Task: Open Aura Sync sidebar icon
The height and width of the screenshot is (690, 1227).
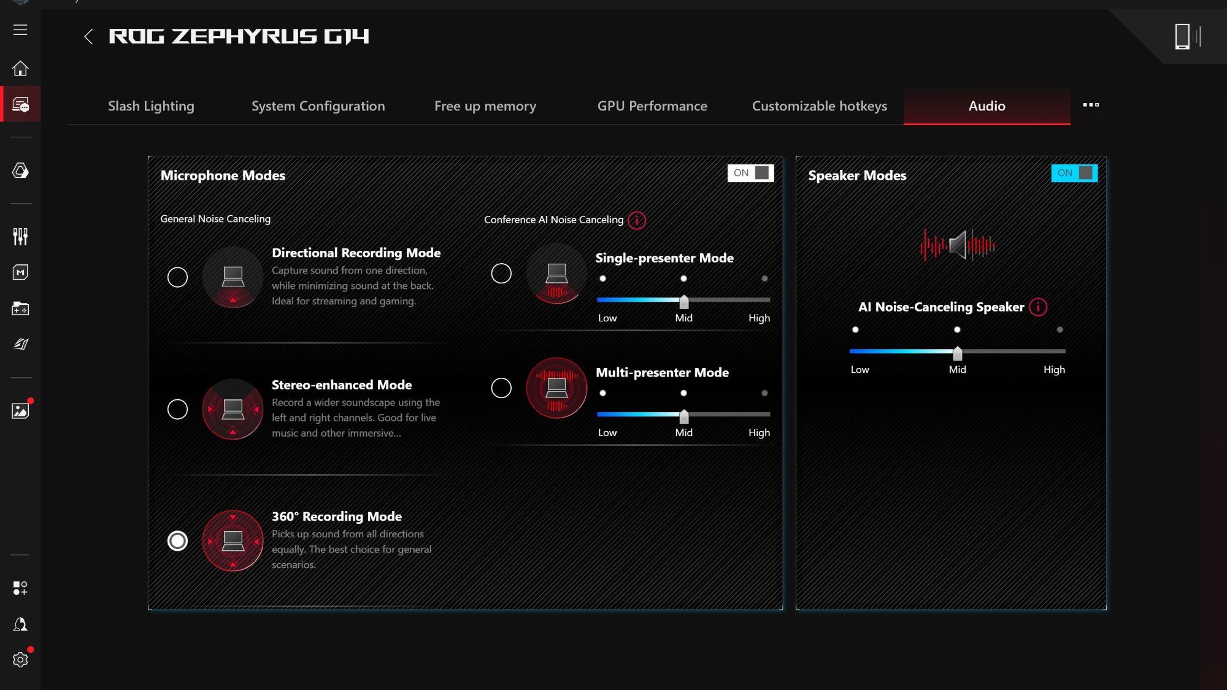Action: tap(20, 171)
